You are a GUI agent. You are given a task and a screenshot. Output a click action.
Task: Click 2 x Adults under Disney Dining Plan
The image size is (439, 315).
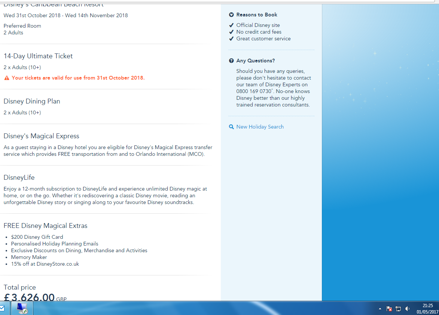(x=22, y=112)
